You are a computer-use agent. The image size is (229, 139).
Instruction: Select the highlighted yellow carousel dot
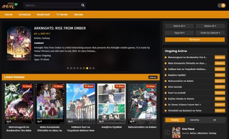87,68
